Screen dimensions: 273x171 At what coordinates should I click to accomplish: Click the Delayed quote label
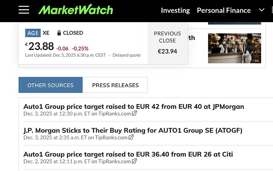pyautogui.click(x=127, y=55)
